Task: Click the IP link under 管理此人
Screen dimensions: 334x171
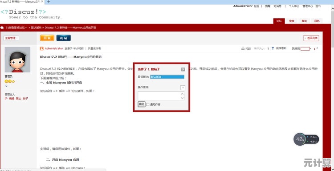Action: click(x=6, y=99)
